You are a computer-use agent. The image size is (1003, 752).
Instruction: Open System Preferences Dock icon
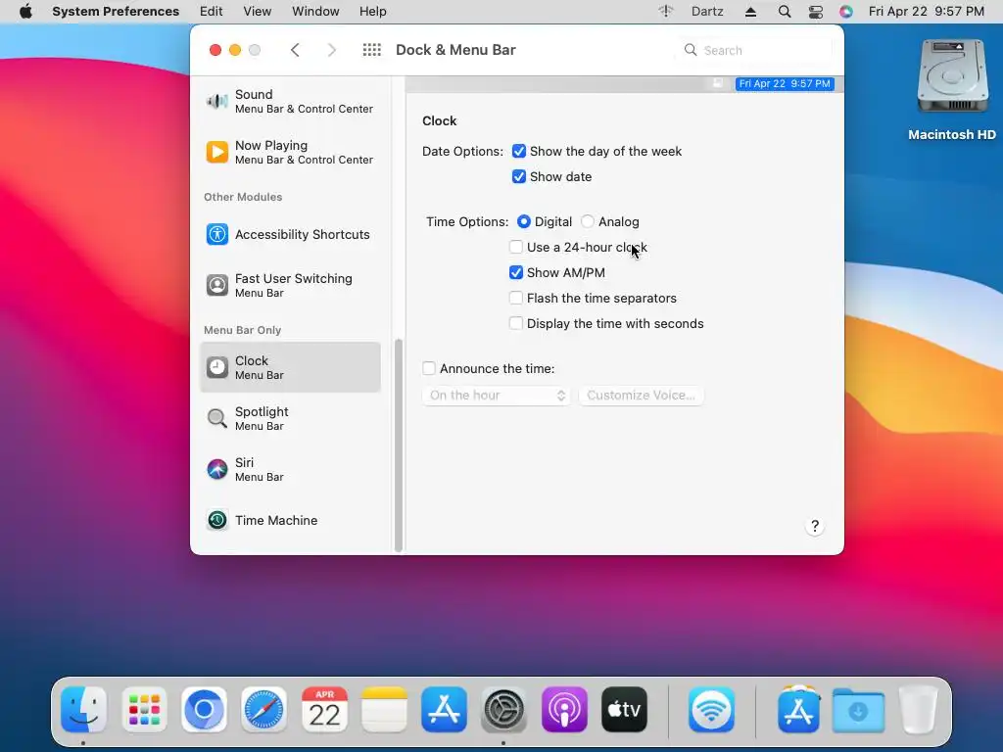[x=504, y=709]
